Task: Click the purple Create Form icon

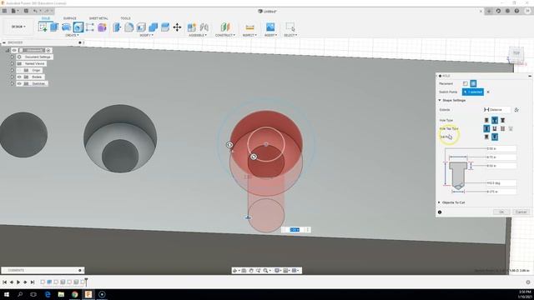Action: 102,27
